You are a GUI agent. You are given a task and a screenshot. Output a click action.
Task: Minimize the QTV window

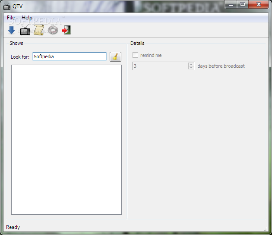[231, 4]
